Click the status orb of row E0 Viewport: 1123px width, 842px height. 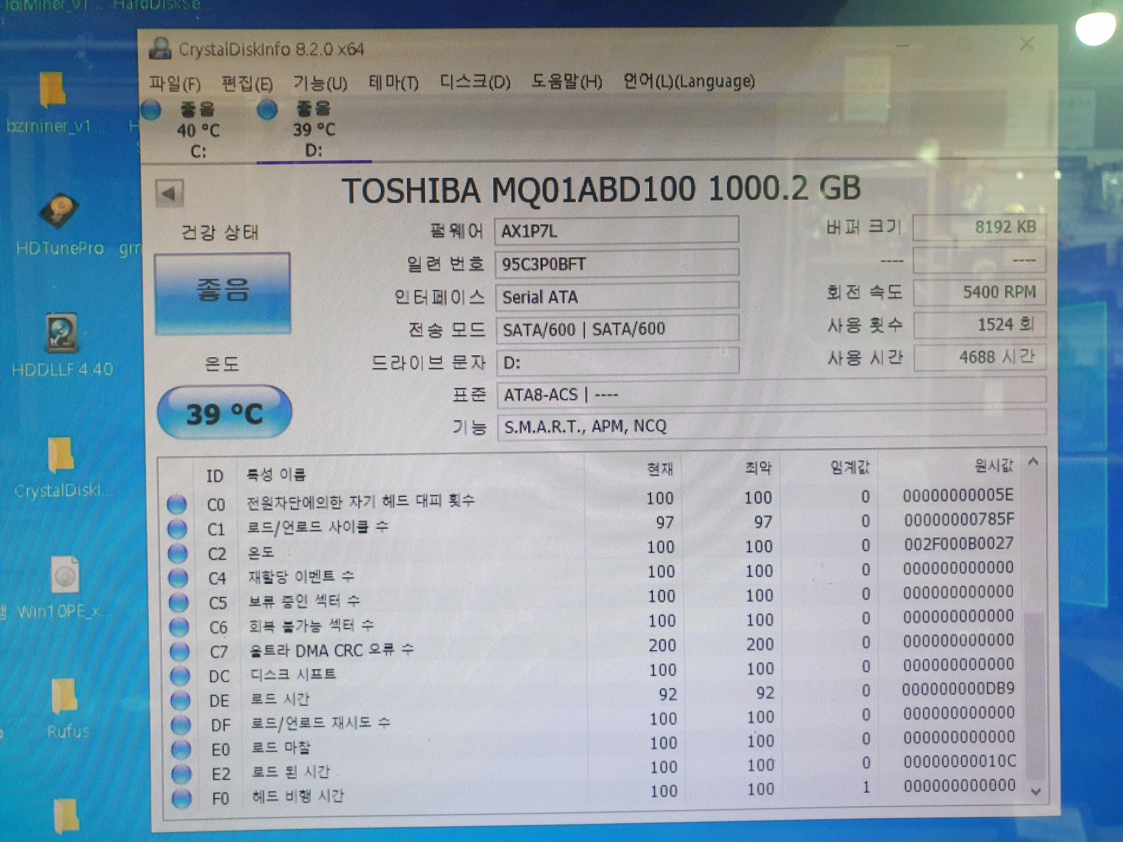pyautogui.click(x=181, y=749)
